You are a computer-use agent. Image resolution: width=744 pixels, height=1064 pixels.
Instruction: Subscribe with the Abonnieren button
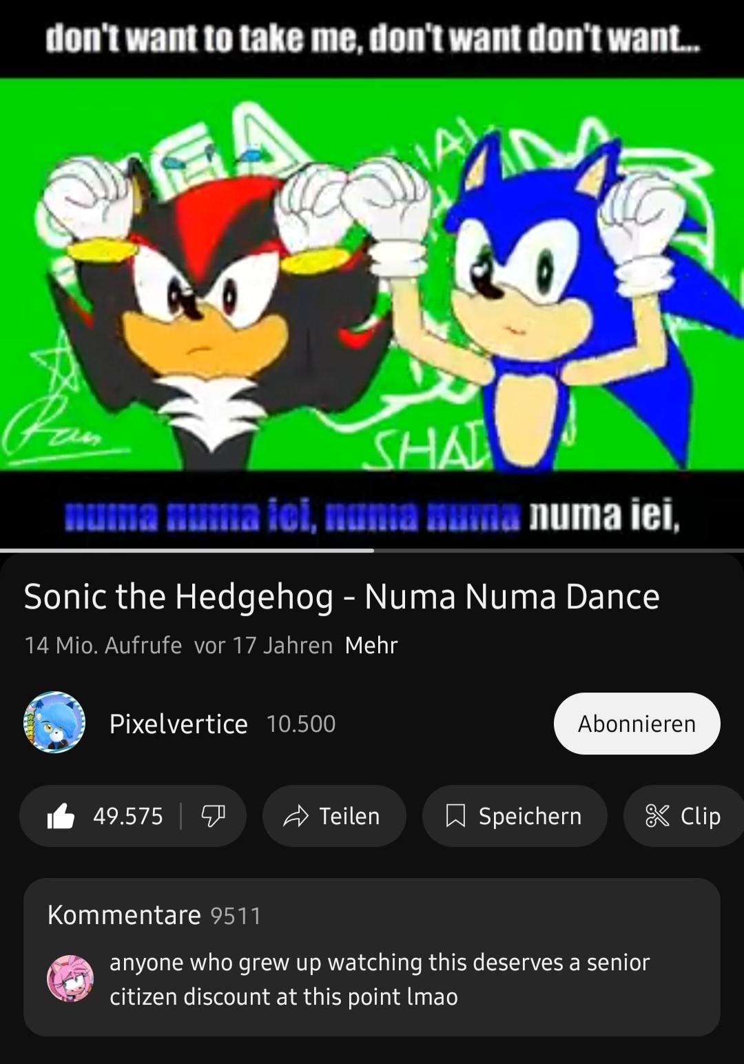[x=637, y=724]
